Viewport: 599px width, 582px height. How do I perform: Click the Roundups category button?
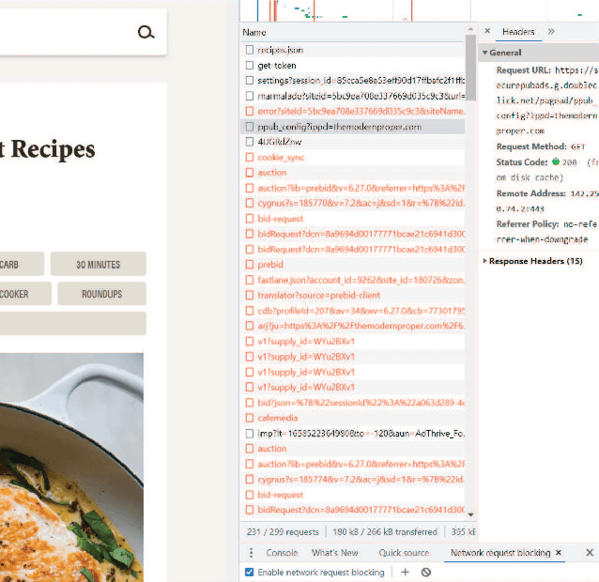pos(101,294)
